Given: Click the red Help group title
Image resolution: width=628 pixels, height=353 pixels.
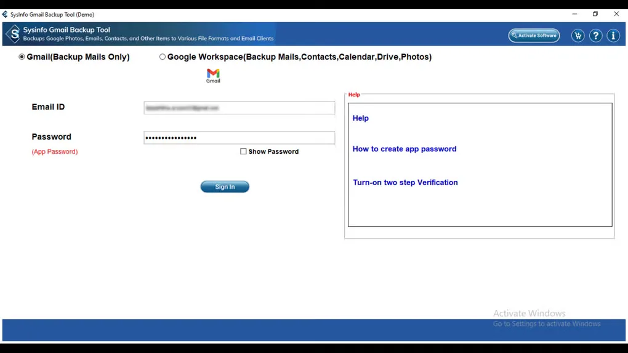Looking at the screenshot, I should point(354,95).
